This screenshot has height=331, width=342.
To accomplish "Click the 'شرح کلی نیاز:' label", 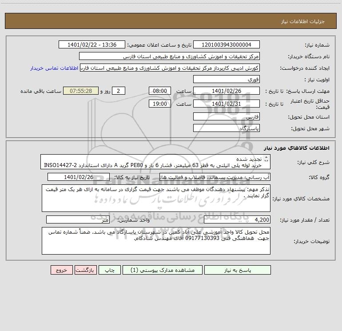I will coord(314,162).
